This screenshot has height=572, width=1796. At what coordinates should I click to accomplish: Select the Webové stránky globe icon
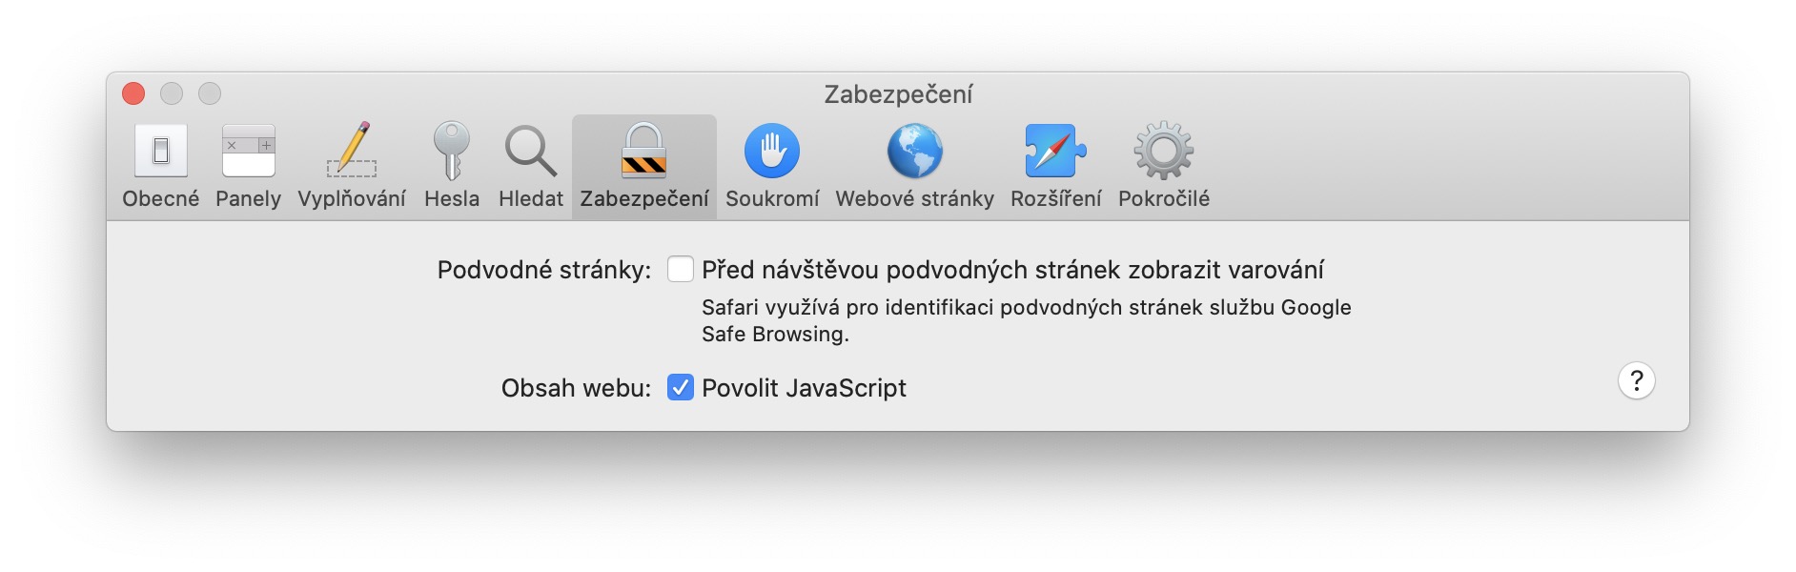[x=914, y=151]
